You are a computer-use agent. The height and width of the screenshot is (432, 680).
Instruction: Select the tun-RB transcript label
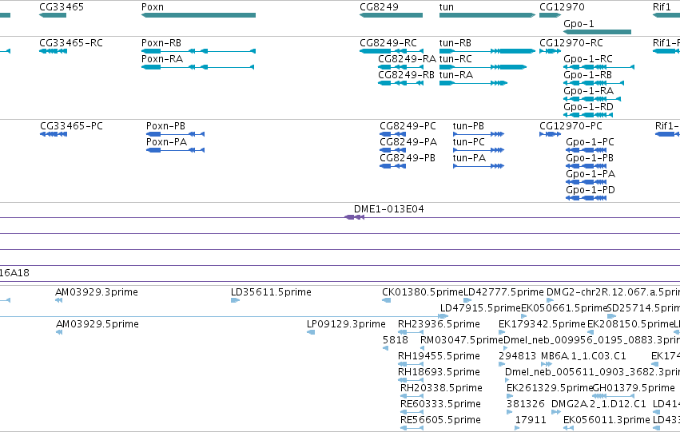[455, 43]
